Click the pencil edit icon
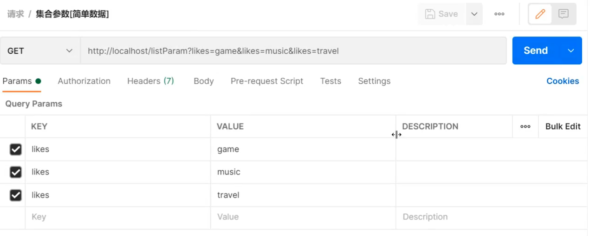 (540, 14)
